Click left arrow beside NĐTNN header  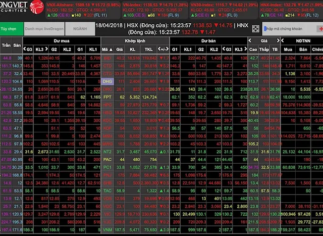[x=283, y=39]
